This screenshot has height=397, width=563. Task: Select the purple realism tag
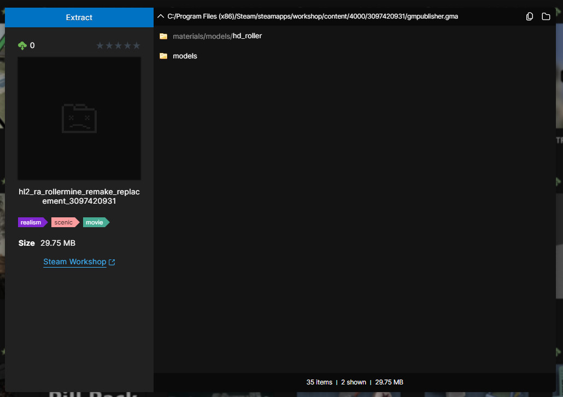click(x=32, y=222)
